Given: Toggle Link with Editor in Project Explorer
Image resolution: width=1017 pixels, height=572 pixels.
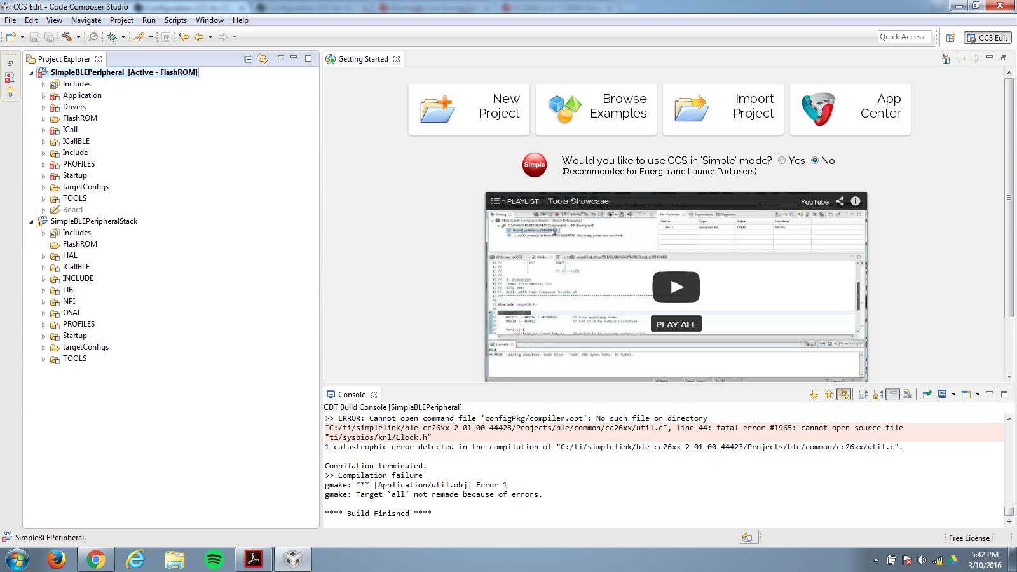Looking at the screenshot, I should coord(263,59).
